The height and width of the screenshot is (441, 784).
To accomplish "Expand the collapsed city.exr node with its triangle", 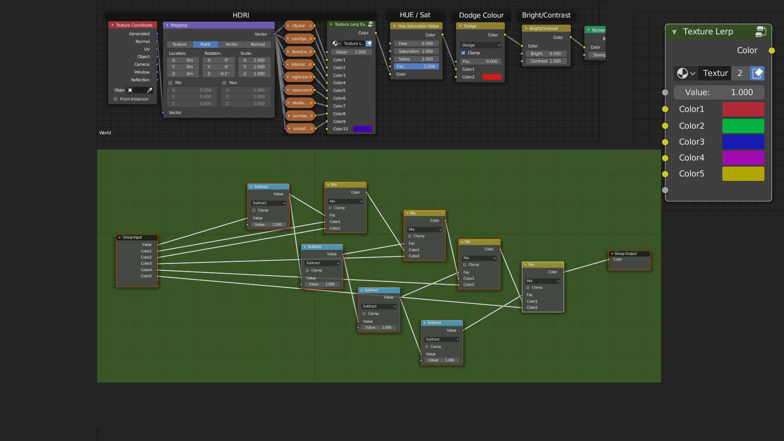I will pyautogui.click(x=289, y=26).
